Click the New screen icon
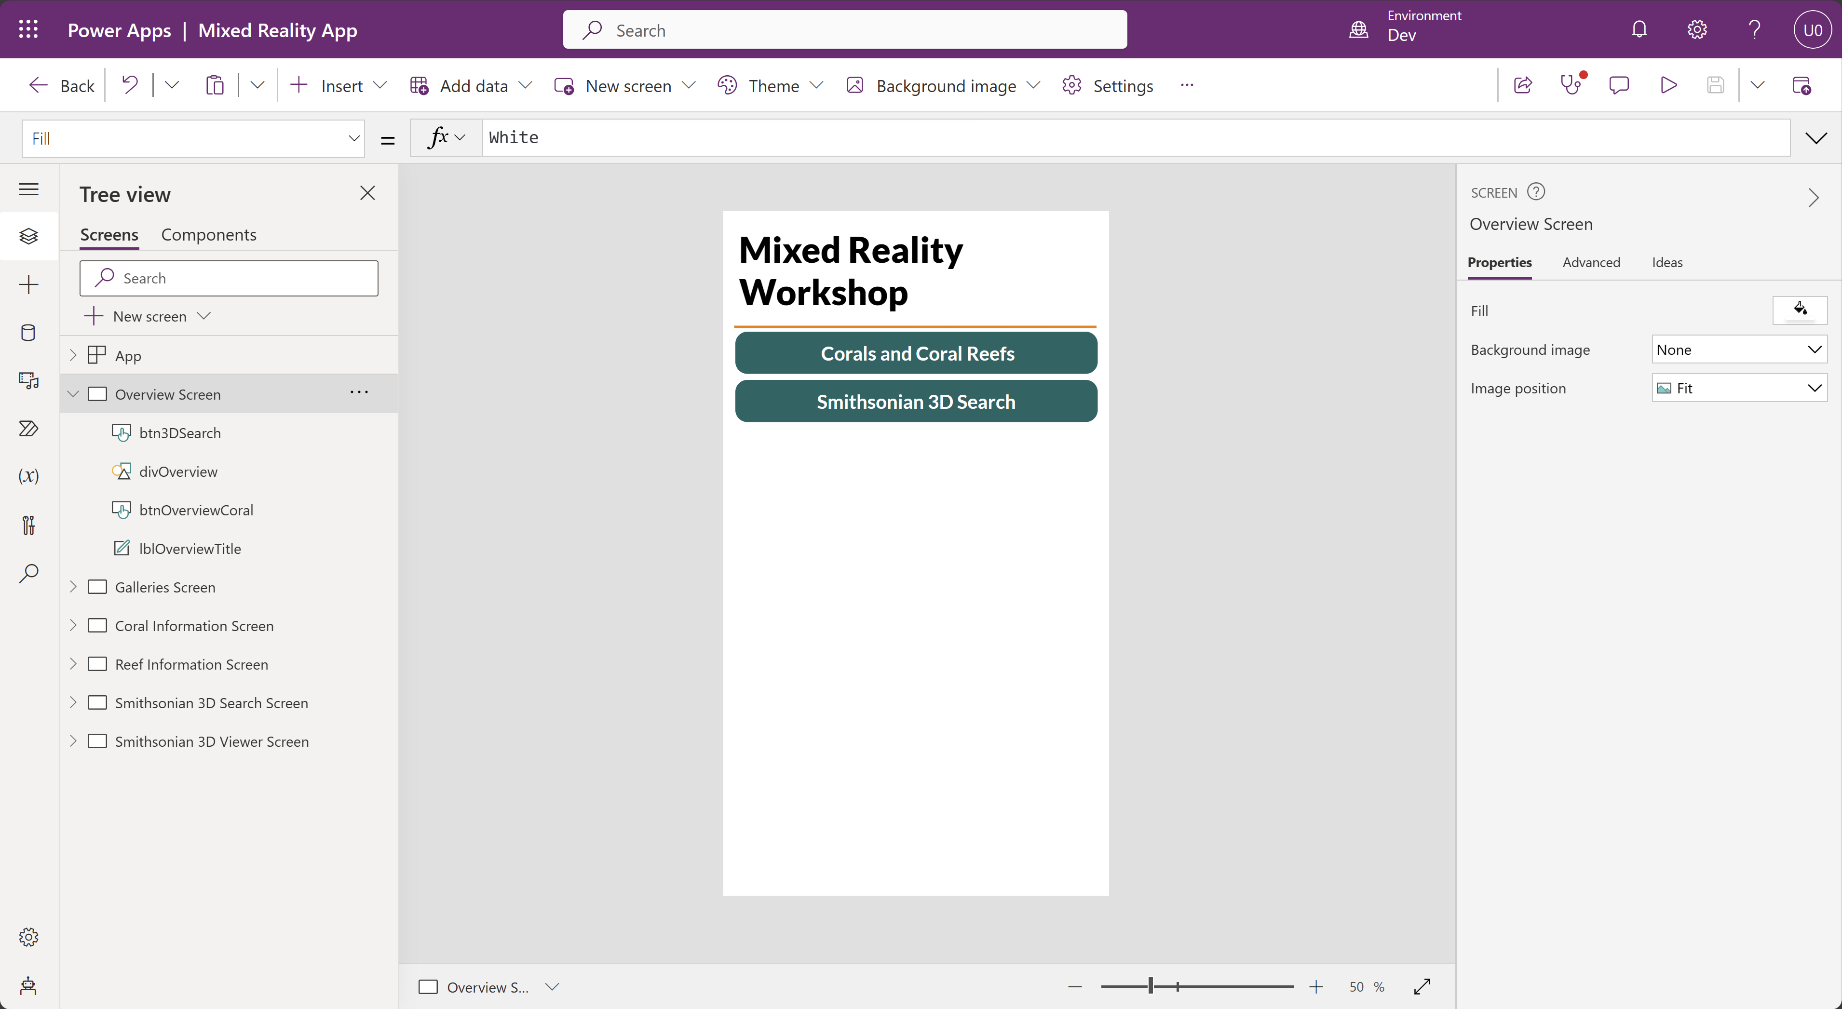The width and height of the screenshot is (1842, 1009). pyautogui.click(x=95, y=316)
